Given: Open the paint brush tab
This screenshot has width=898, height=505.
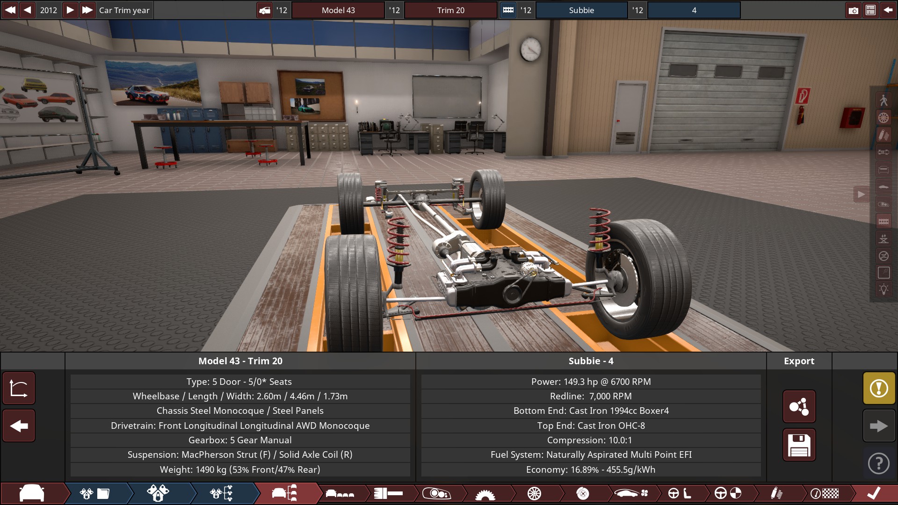Looking at the screenshot, I should click(x=389, y=493).
